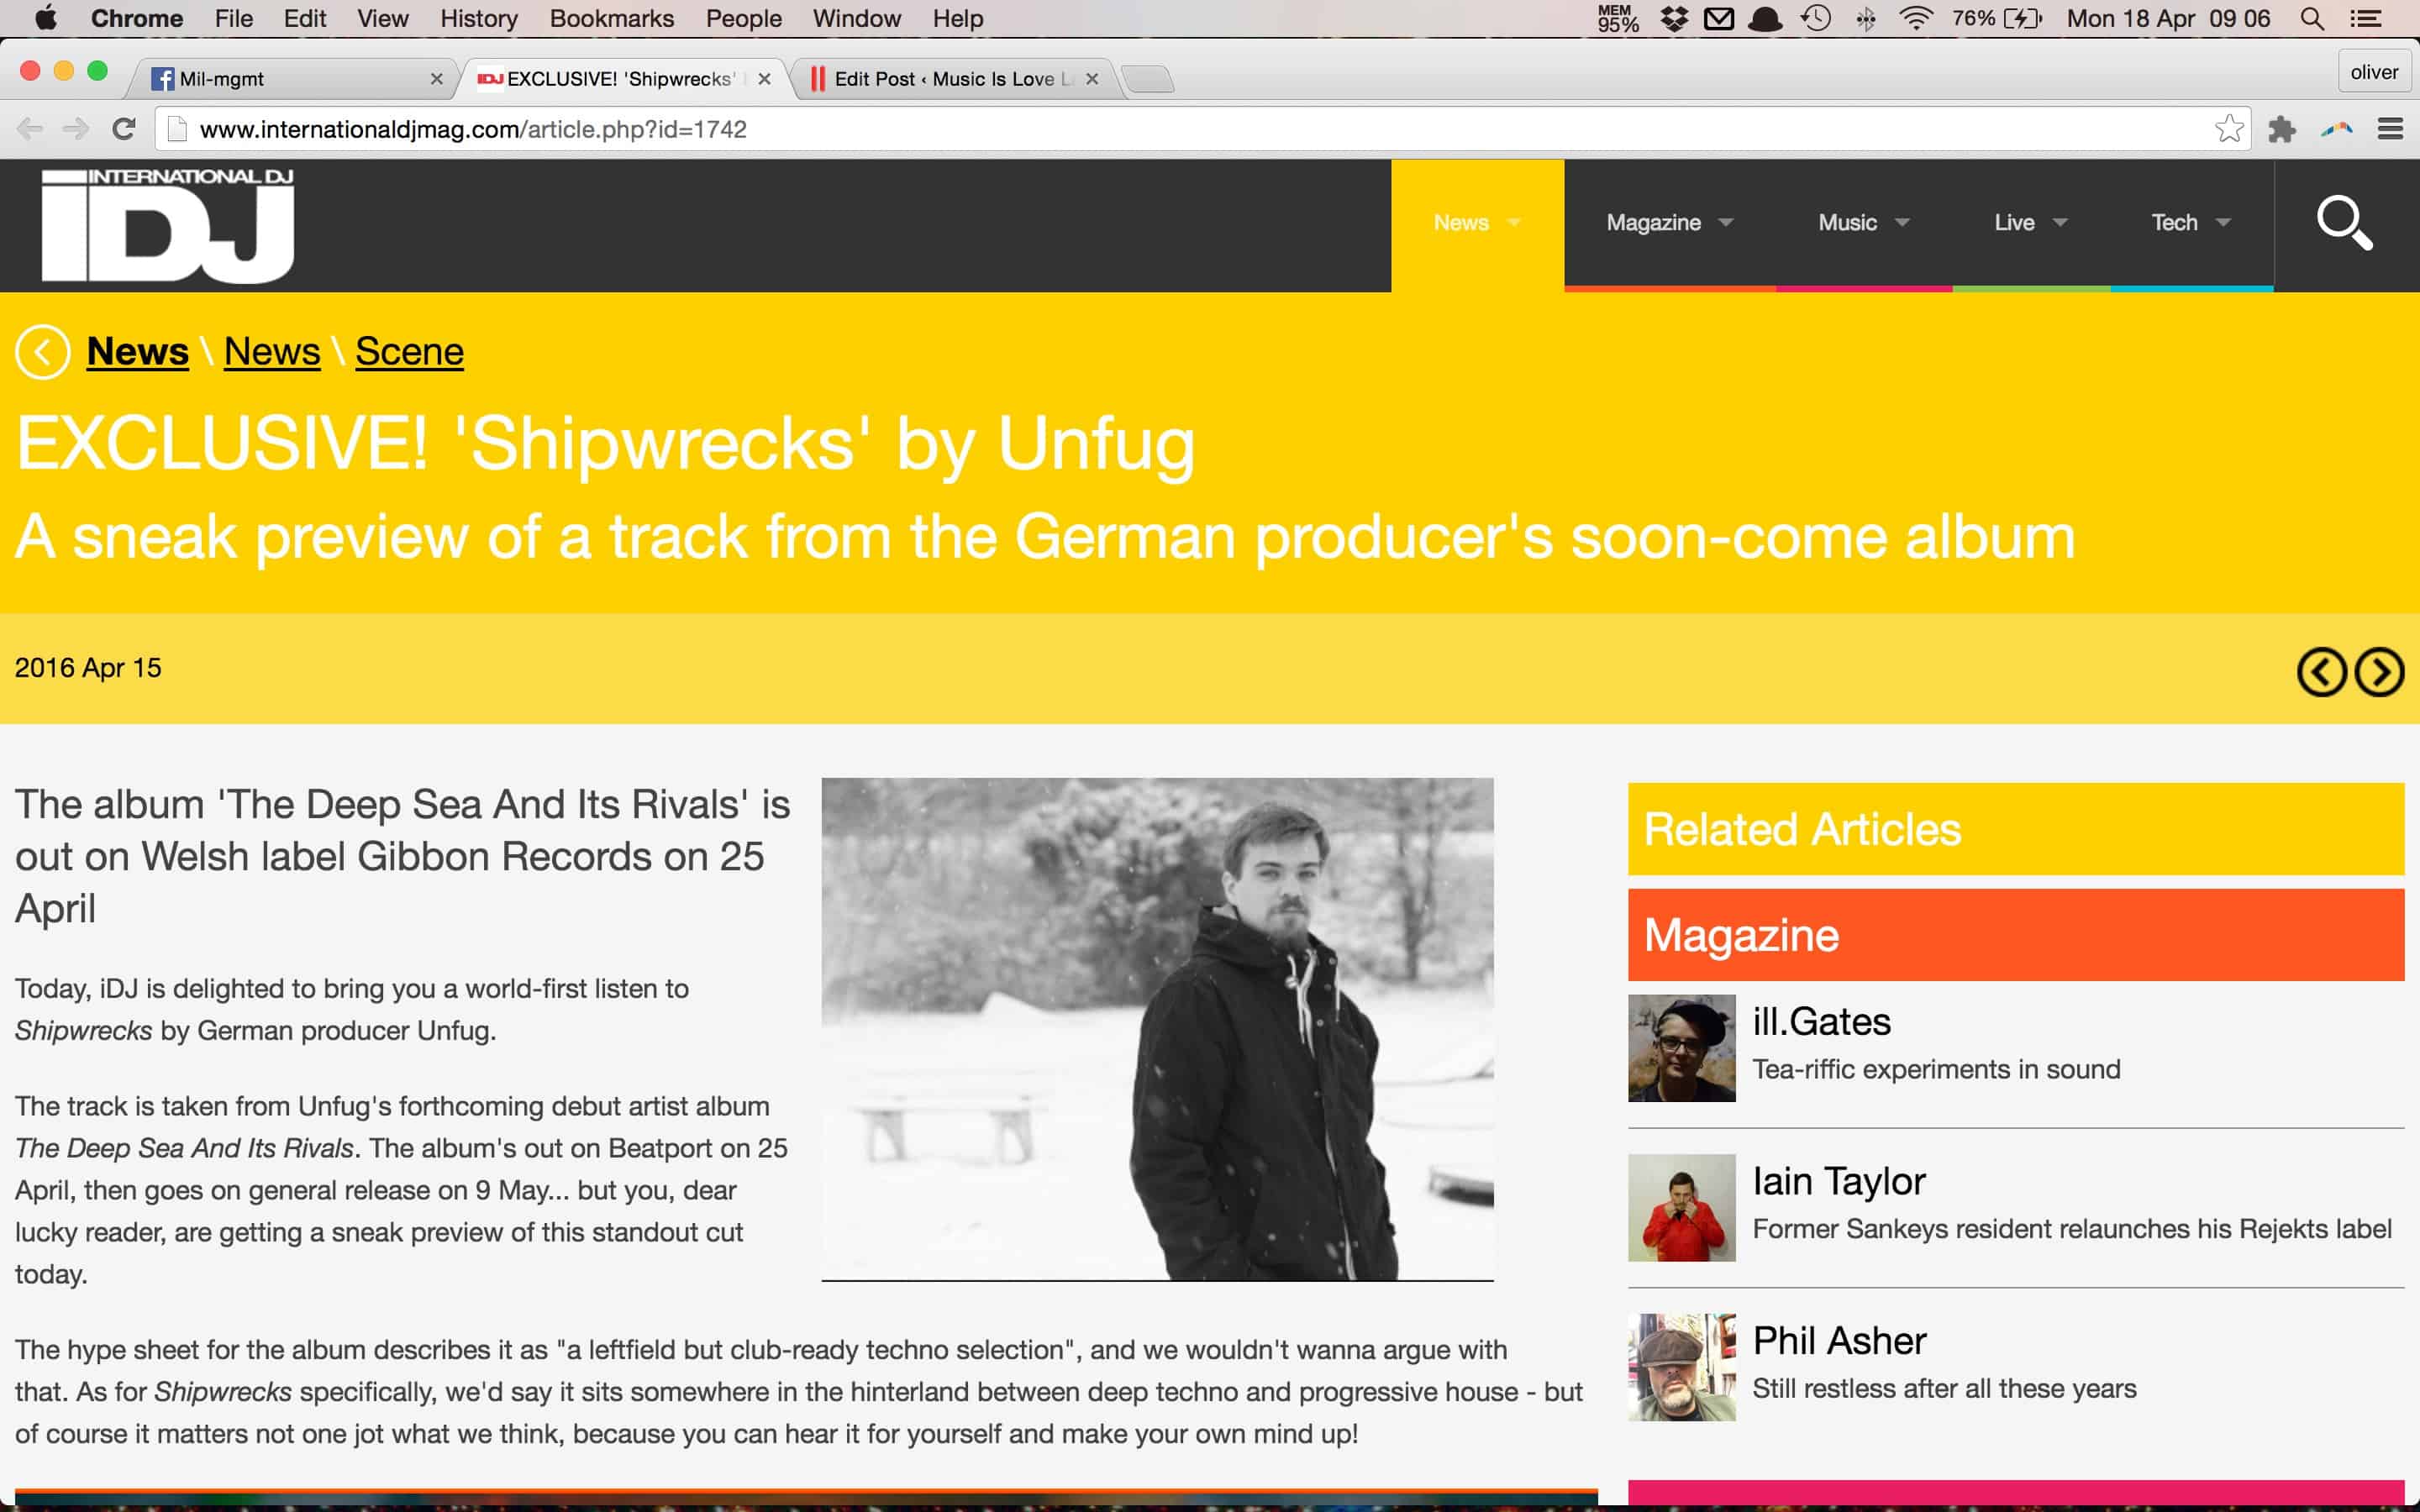This screenshot has height=1512, width=2420.
Task: Open the Wi-Fi status menu
Action: [x=1915, y=18]
